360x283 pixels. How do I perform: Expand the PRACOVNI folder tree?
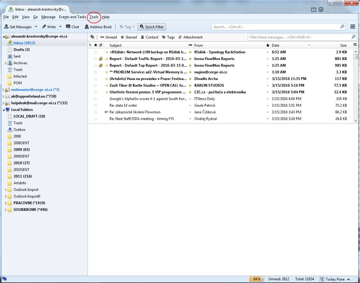(6, 203)
